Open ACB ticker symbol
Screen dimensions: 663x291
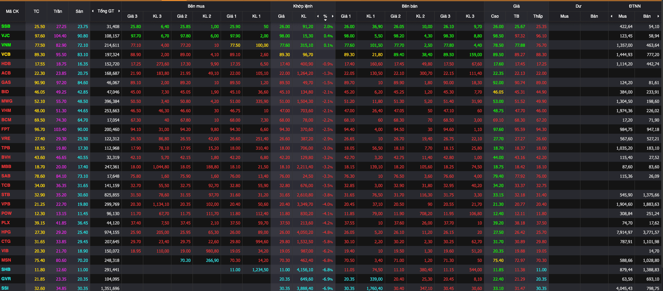6,73
